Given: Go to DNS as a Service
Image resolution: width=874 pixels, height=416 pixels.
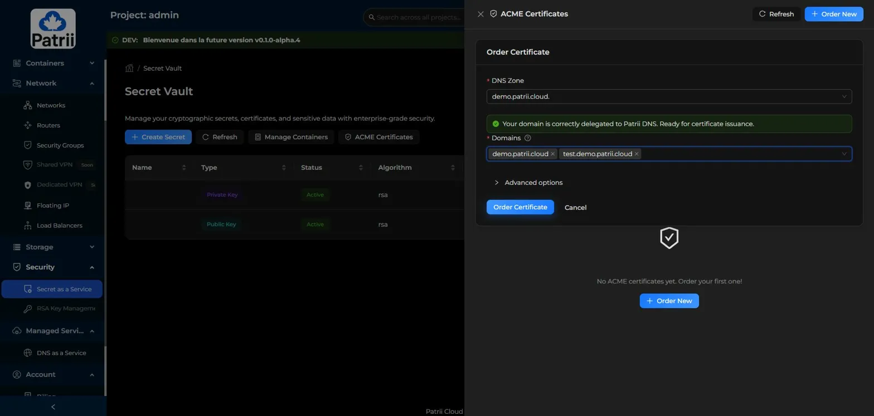Looking at the screenshot, I should coord(61,353).
